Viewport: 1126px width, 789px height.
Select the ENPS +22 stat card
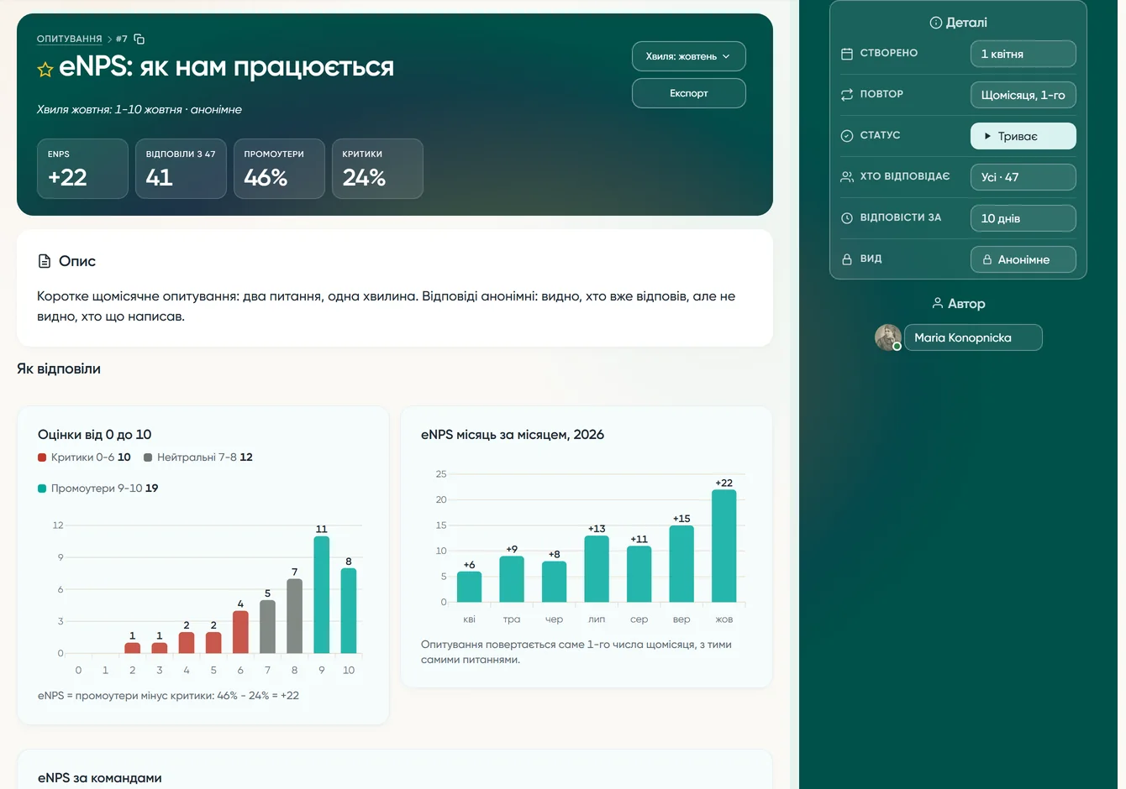pyautogui.click(x=82, y=169)
